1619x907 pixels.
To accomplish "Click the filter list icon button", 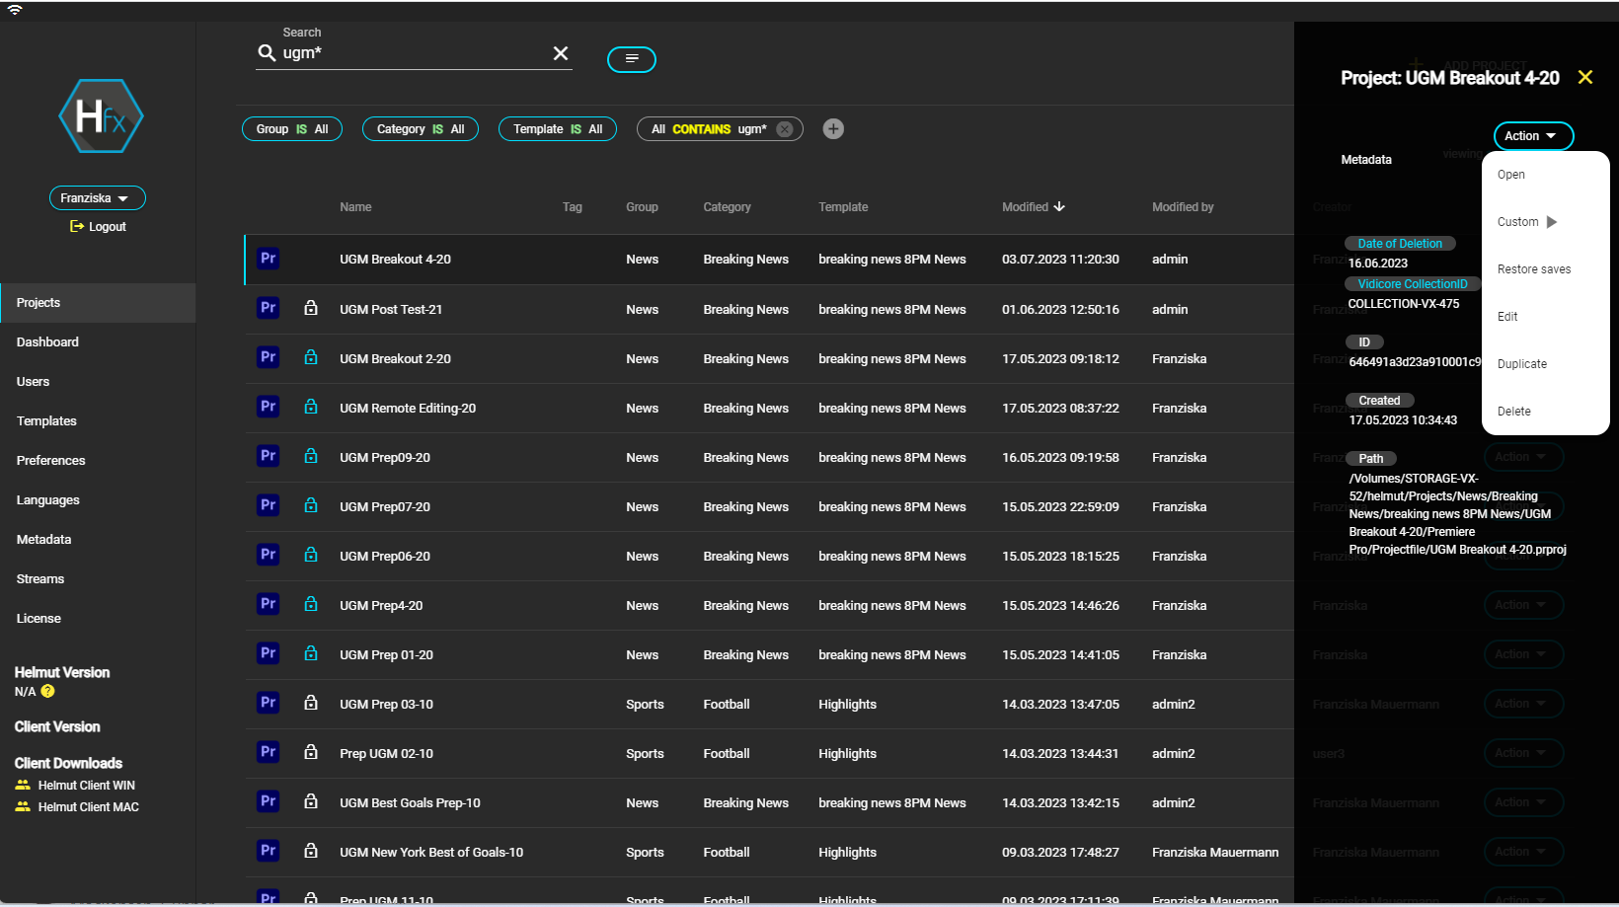I will pyautogui.click(x=632, y=59).
